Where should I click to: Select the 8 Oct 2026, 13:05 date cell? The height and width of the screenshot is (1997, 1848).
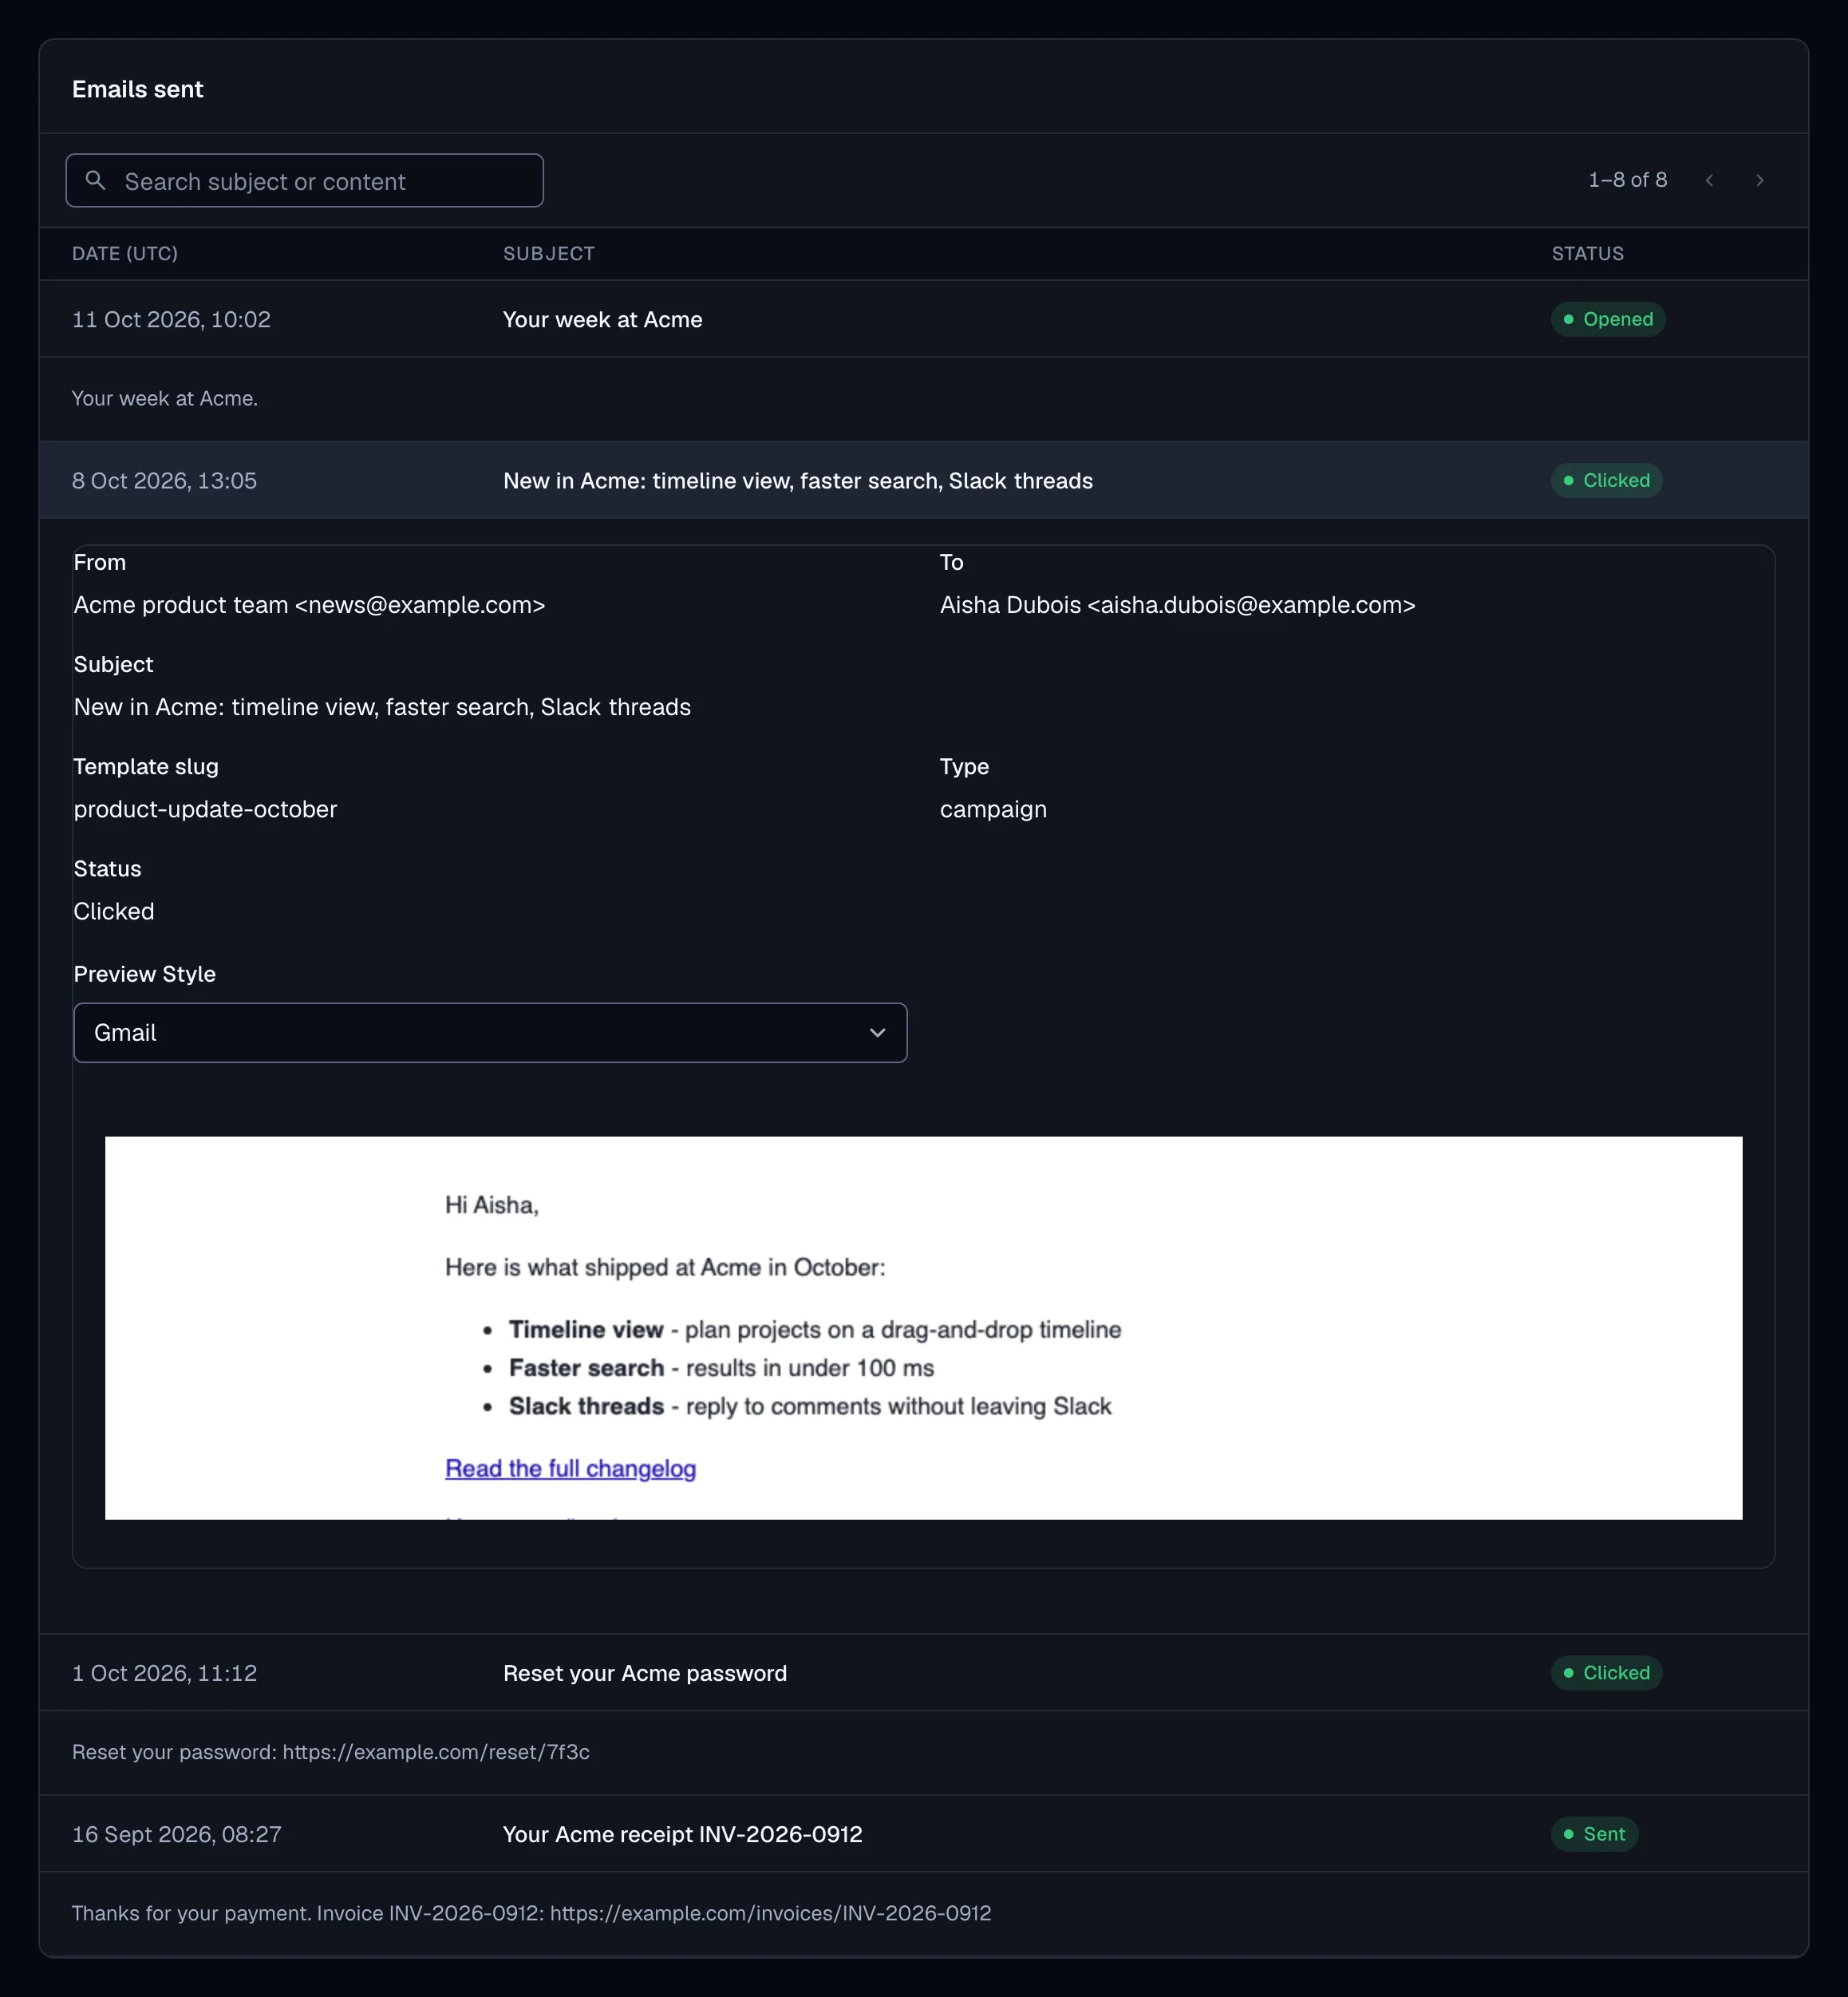pyautogui.click(x=164, y=480)
